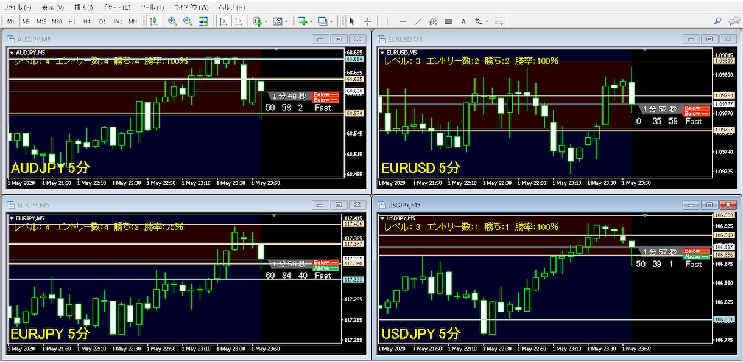Set timeframe to H1
The width and height of the screenshot is (743, 362).
pos(72,21)
